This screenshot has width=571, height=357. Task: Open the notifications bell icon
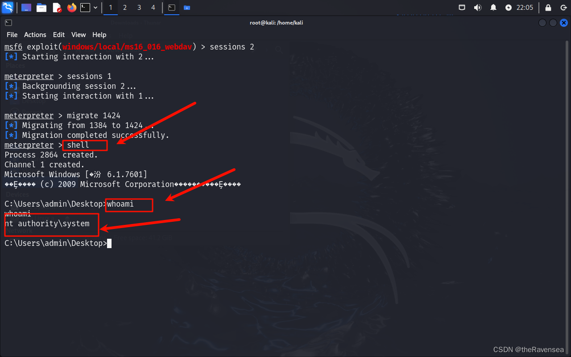[x=493, y=8]
